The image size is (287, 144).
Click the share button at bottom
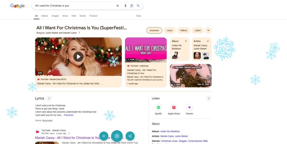130,136
